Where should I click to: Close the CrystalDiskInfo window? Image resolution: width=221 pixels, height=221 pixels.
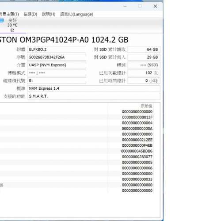(x=155, y=6)
